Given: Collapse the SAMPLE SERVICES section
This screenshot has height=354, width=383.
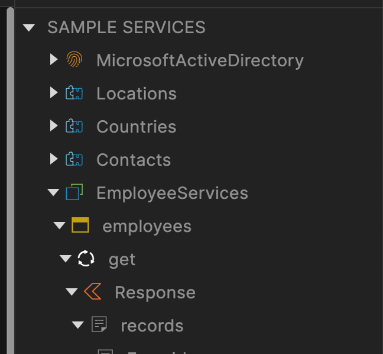Looking at the screenshot, I should pyautogui.click(x=29, y=27).
